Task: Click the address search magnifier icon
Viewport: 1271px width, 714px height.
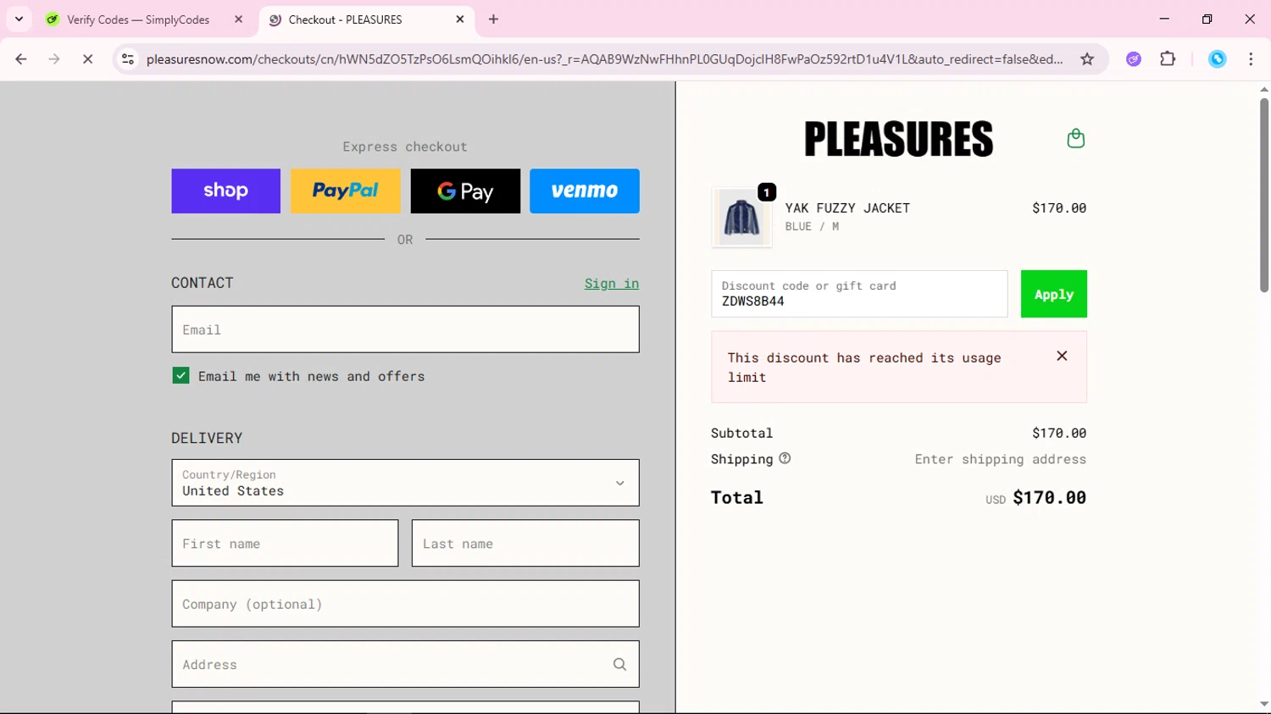Action: [x=619, y=665]
